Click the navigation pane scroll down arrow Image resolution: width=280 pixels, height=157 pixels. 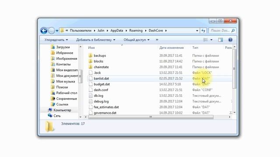[x=80, y=117]
